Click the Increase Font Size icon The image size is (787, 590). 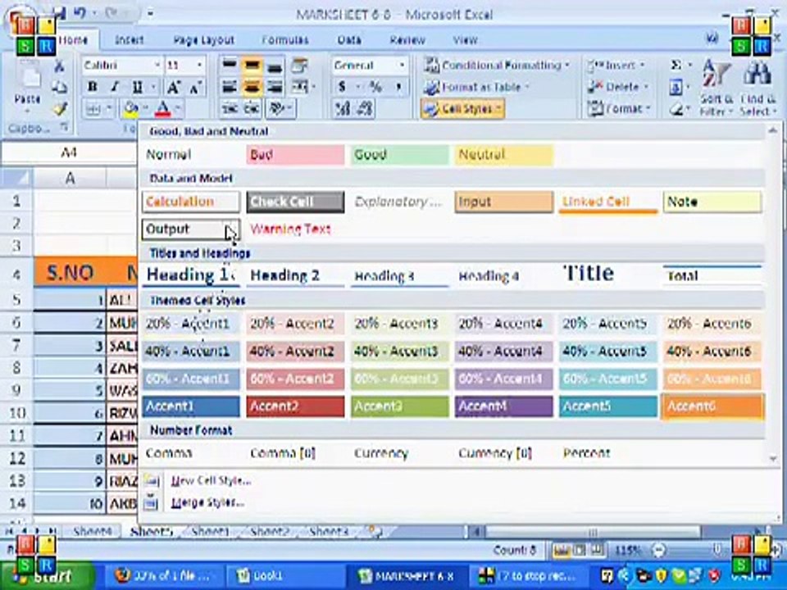coord(173,87)
